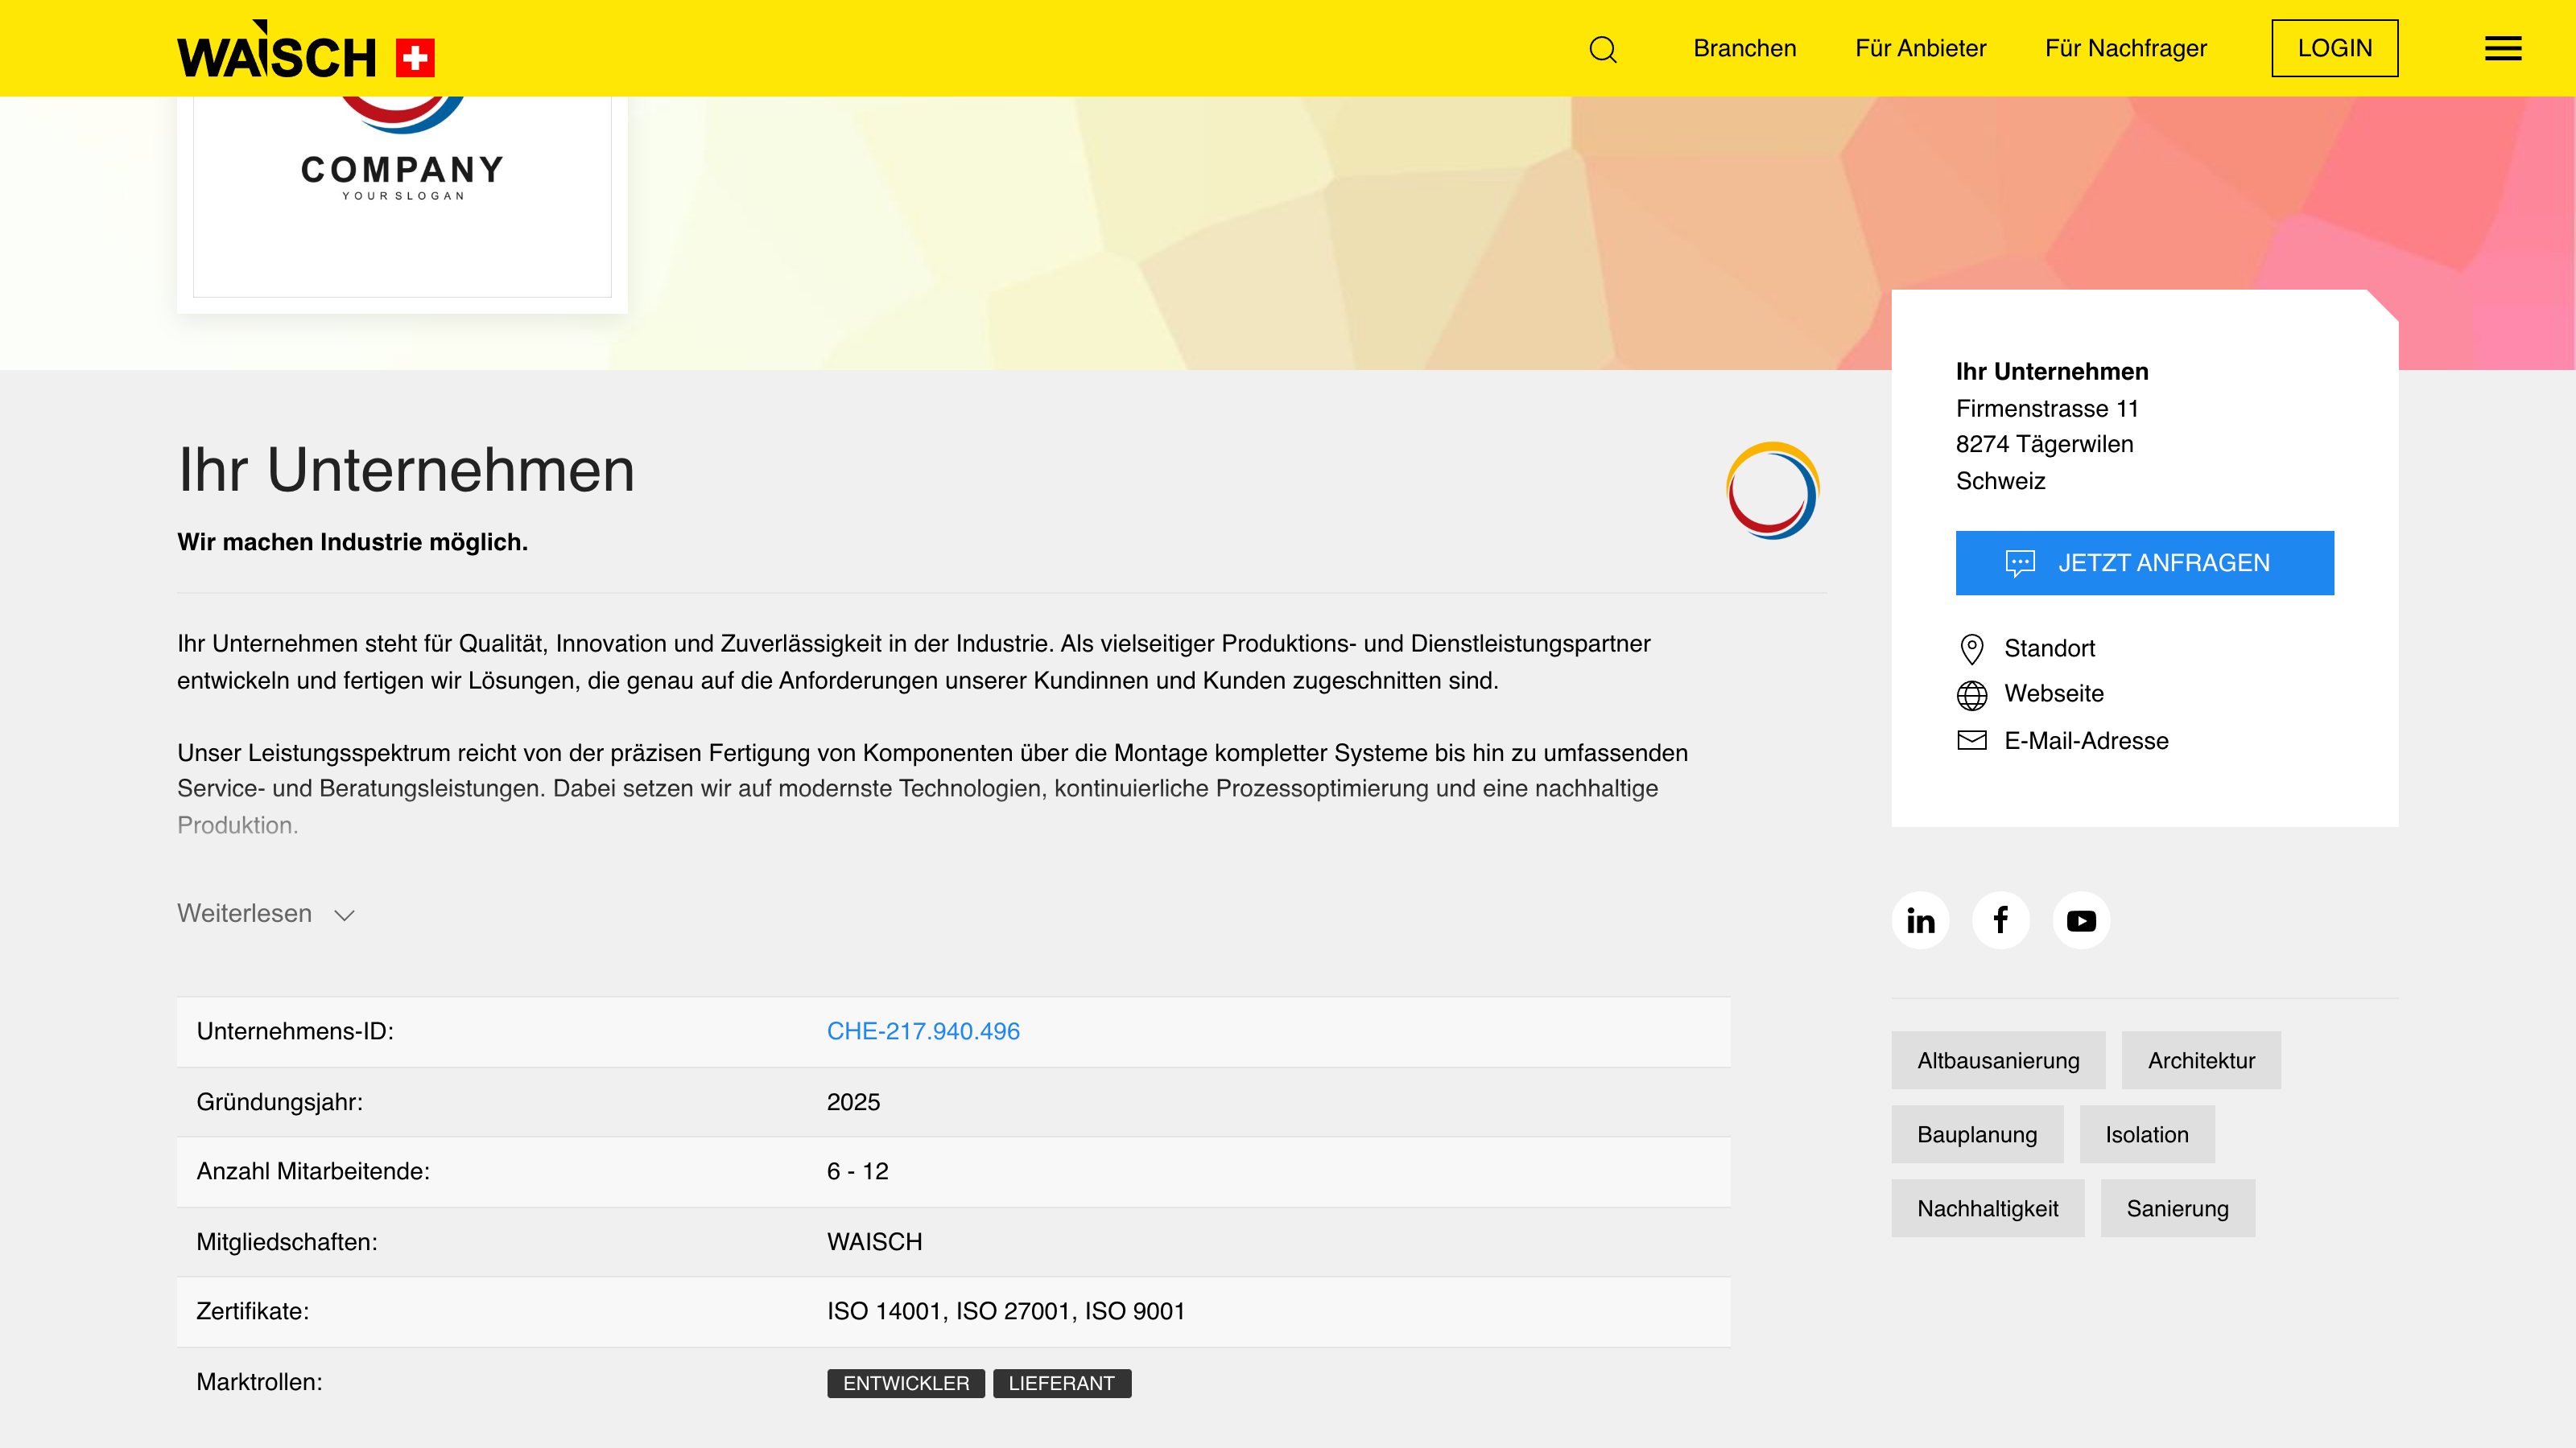Open the hamburger menu icon

click(2503, 48)
